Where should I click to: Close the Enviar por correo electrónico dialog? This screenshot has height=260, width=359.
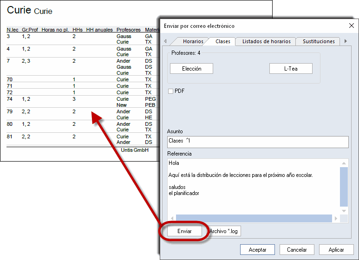[x=352, y=26]
